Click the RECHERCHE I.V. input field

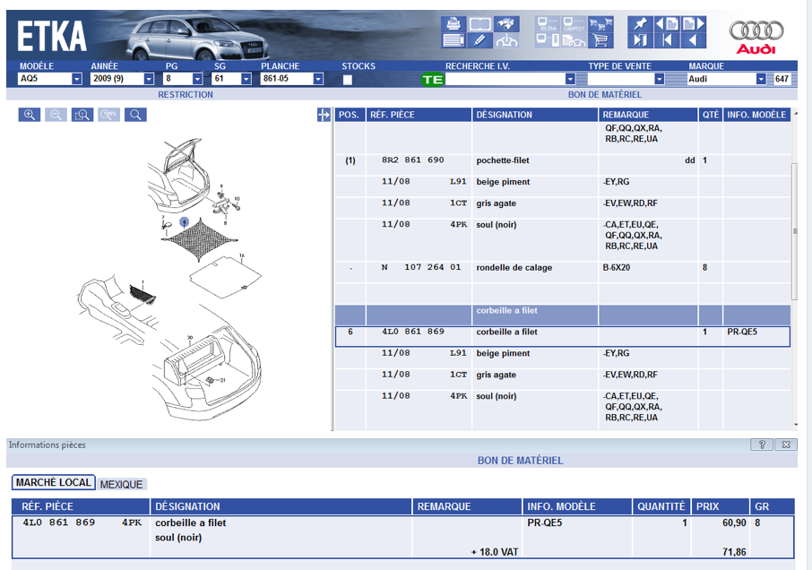click(x=505, y=79)
